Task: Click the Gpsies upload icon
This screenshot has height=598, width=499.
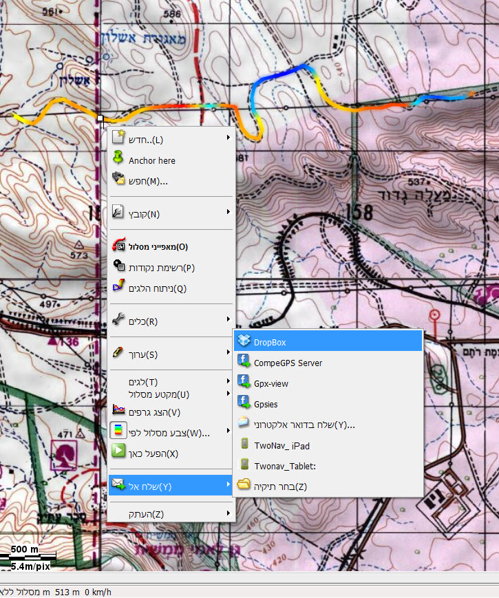Action: point(243,404)
